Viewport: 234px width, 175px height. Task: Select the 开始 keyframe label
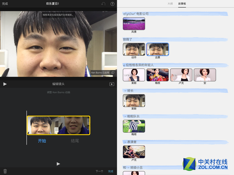tap(42, 141)
